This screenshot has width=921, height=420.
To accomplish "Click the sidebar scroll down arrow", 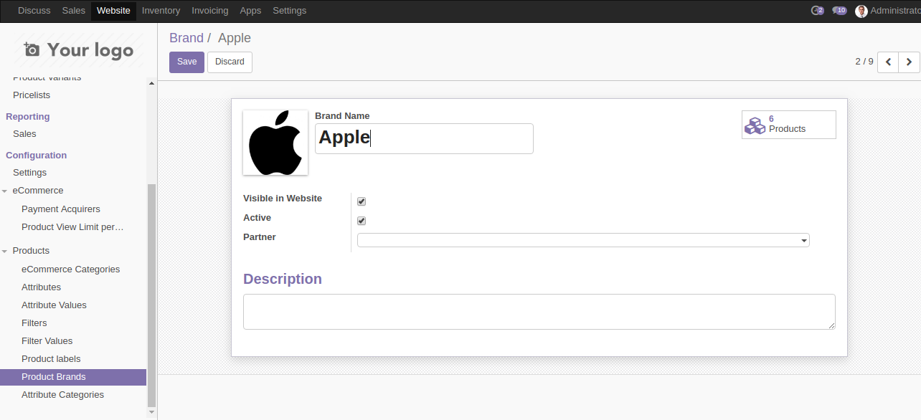I will (151, 412).
